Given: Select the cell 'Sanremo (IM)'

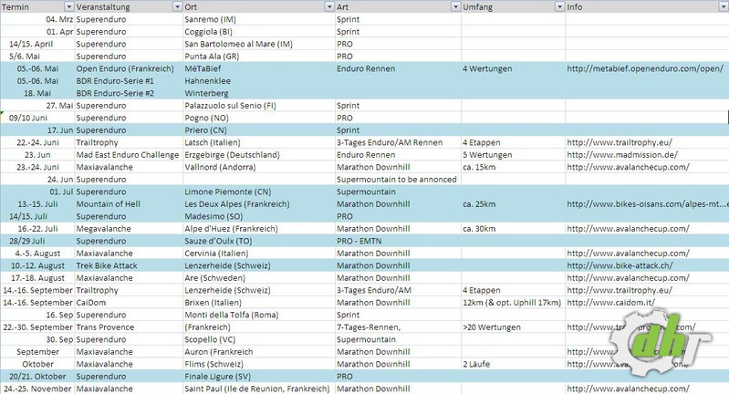Looking at the screenshot, I should coord(259,19).
